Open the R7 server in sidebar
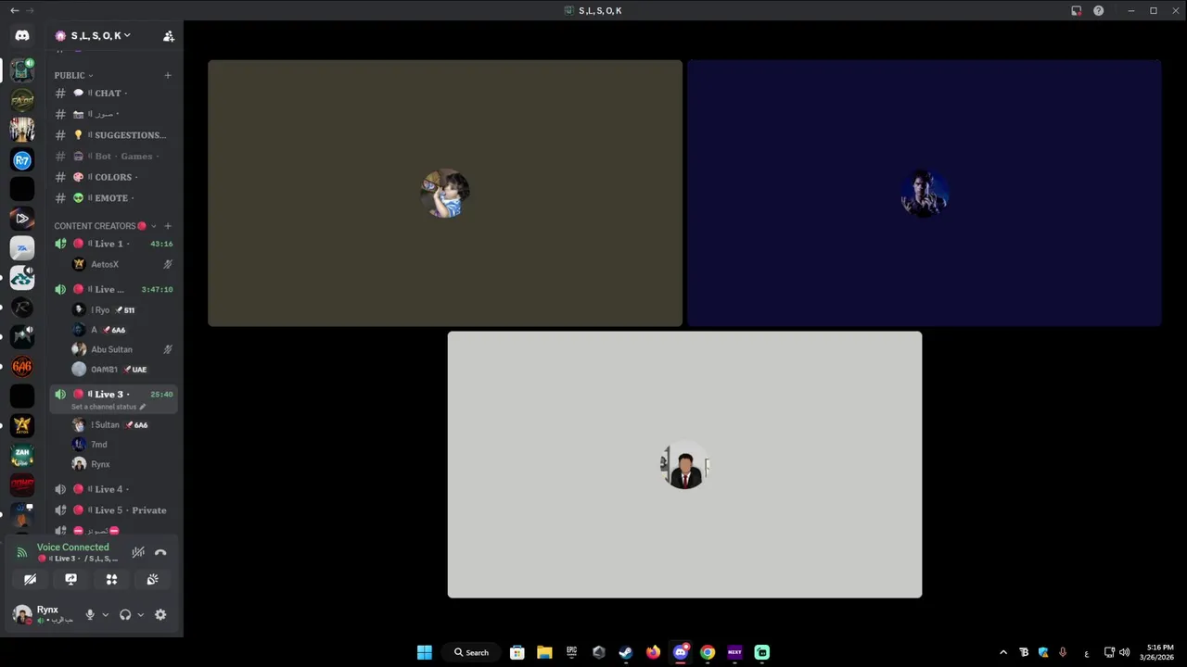 [22, 159]
